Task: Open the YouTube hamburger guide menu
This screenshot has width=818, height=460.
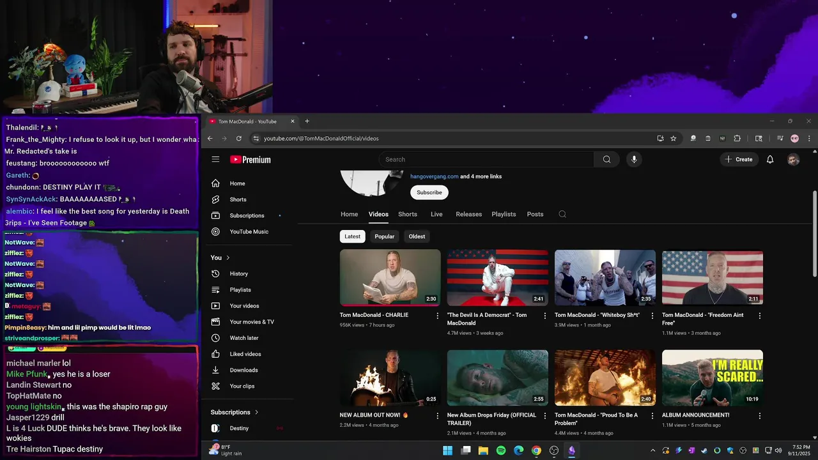Action: point(215,159)
